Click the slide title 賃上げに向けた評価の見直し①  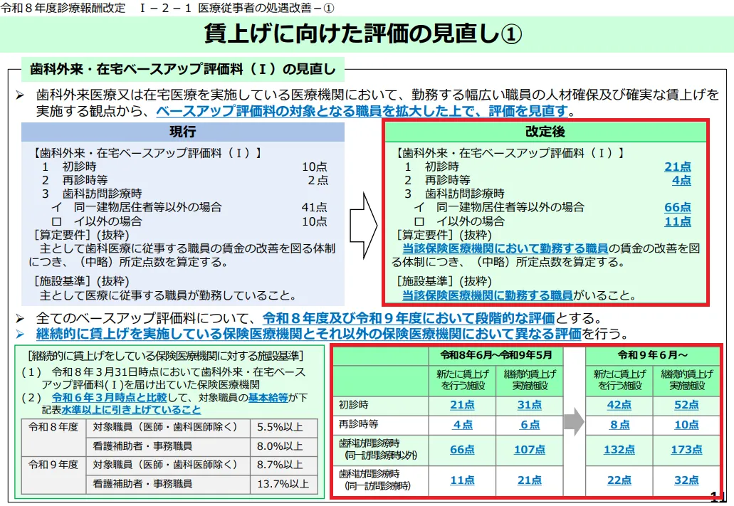click(x=363, y=33)
